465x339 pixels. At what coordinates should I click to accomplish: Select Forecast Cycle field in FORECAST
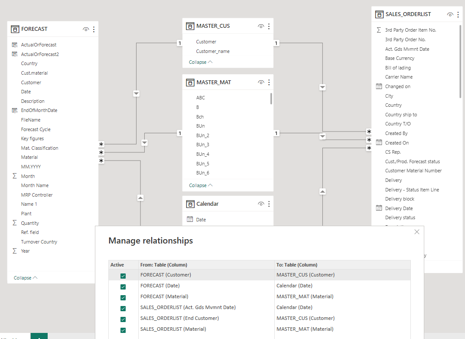point(36,129)
